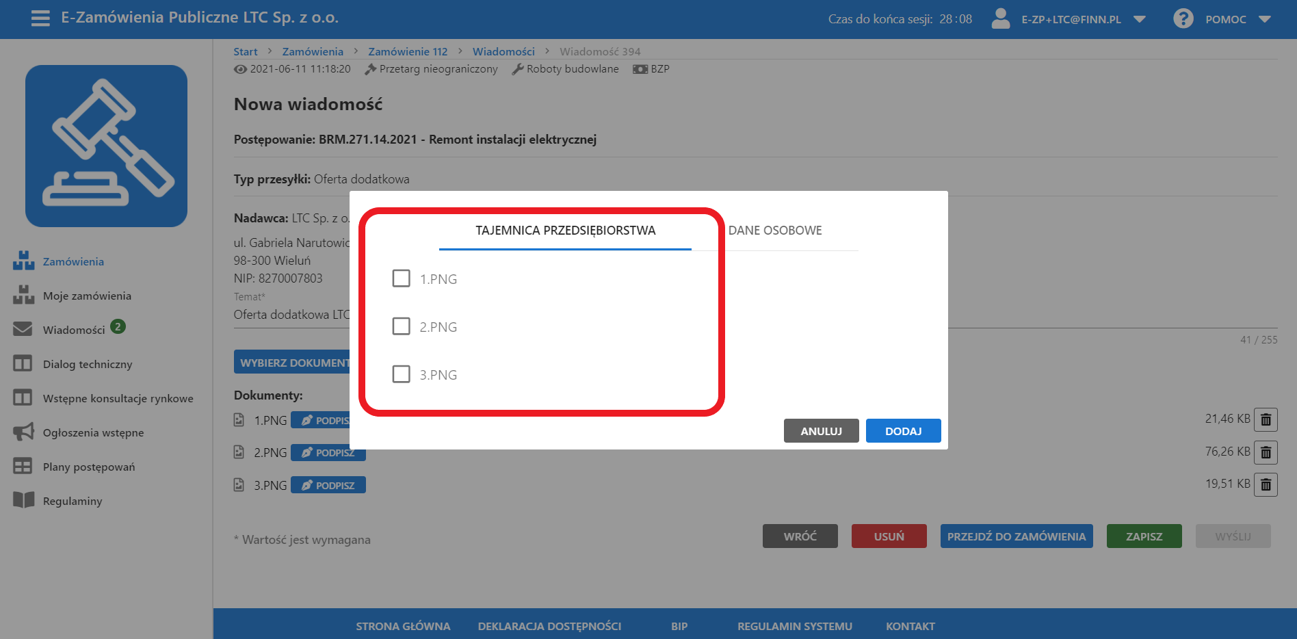Open Moje zamówienia in the sidebar
Image resolution: width=1297 pixels, height=639 pixels.
[x=87, y=296]
